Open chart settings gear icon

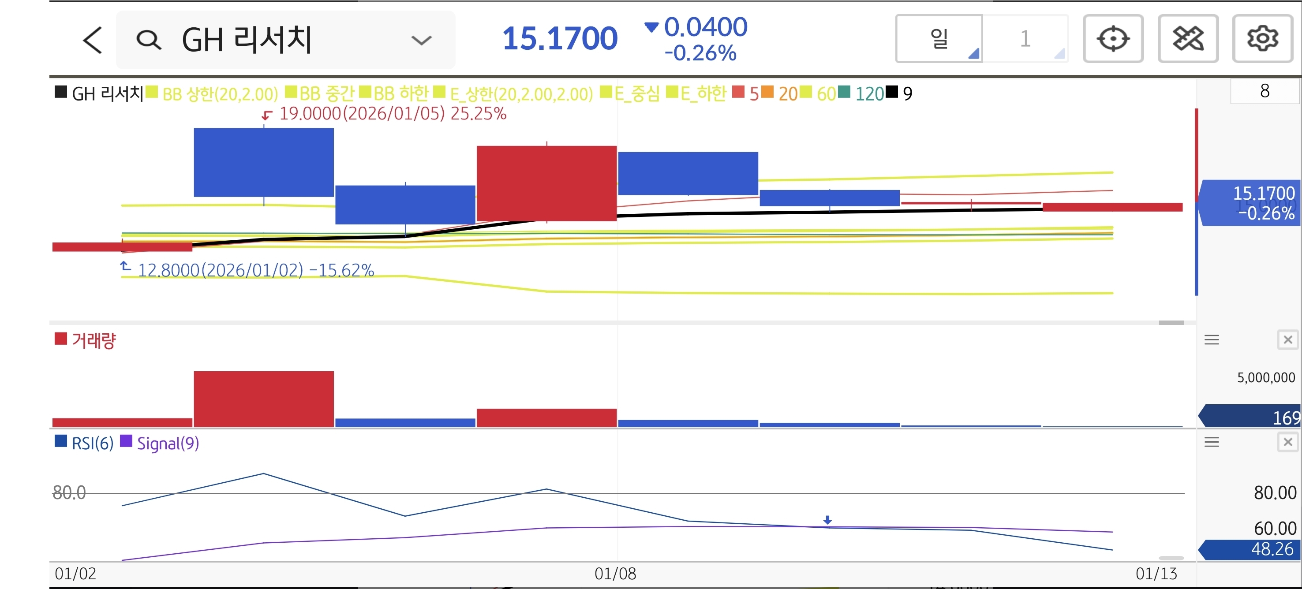1262,39
